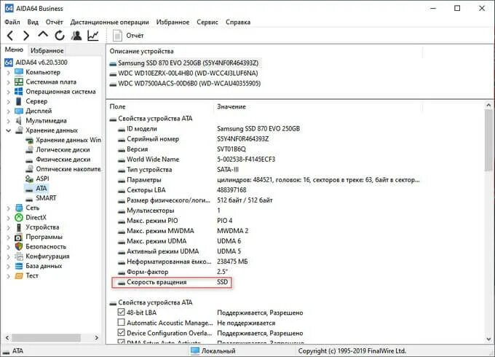The width and height of the screenshot is (495, 357).
Task: Click the Отчёт report toolbar button
Action: [x=129, y=36]
